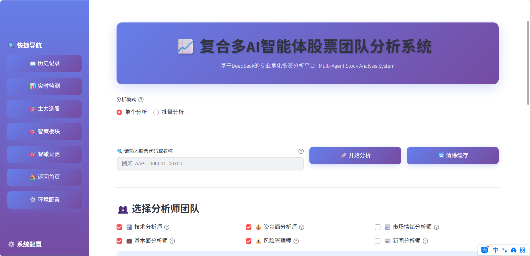The height and width of the screenshot is (256, 530).
Task: Focus the stock code input field
Action: tap(210, 164)
